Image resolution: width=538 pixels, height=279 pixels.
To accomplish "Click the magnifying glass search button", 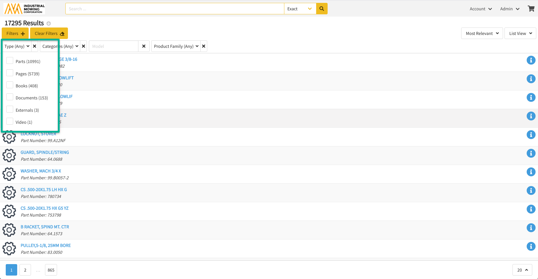I will (322, 9).
